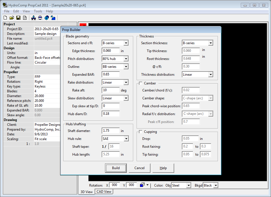Expand the Pitch distribution dropdown
This screenshot has height=197, width=271.
pyautogui.click(x=126, y=59)
